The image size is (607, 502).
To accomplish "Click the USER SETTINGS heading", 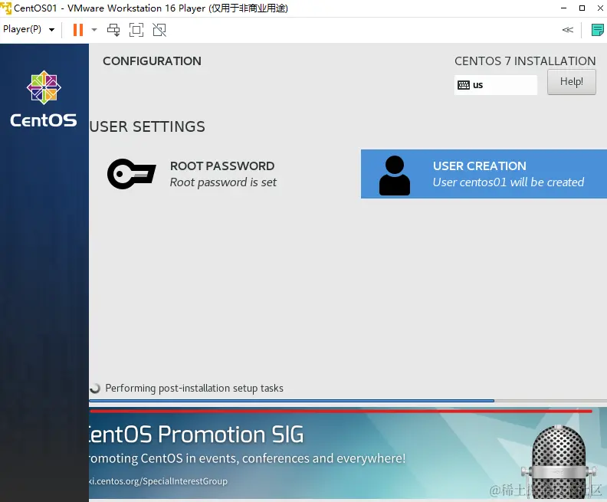I will coord(147,126).
